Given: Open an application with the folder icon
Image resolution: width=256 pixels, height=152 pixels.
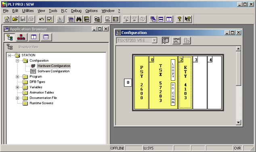Looking at the screenshot, I should click(x=15, y=19).
